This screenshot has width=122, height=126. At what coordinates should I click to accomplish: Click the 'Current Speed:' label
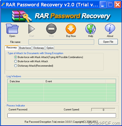point(72,109)
